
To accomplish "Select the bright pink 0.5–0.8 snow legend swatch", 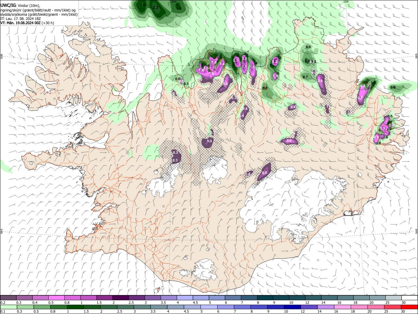I will (x=56, y=298).
